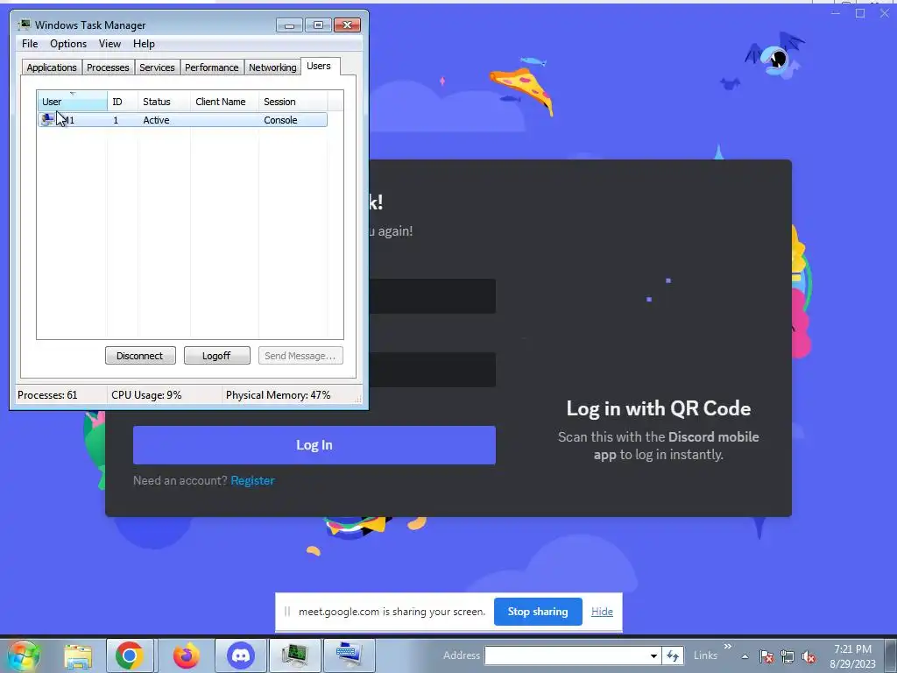Sort by the Status column header
The width and height of the screenshot is (897, 673).
coord(164,102)
